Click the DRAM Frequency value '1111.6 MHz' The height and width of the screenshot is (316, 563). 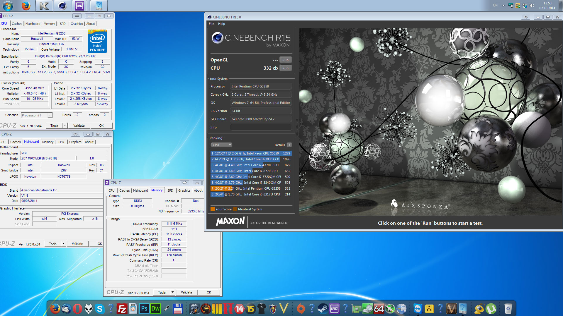174,224
